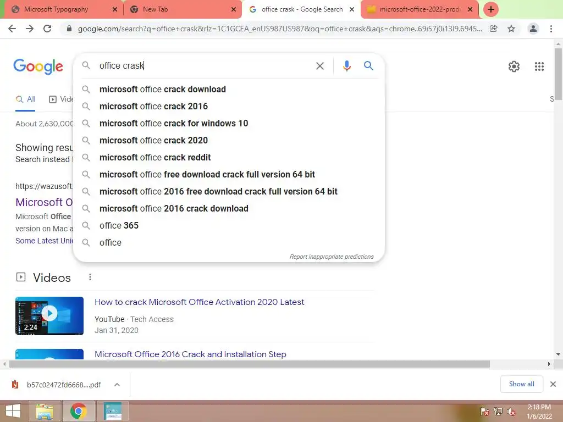Open the b57c02472fd6668 pdf download
This screenshot has width=563, height=422.
point(64,385)
